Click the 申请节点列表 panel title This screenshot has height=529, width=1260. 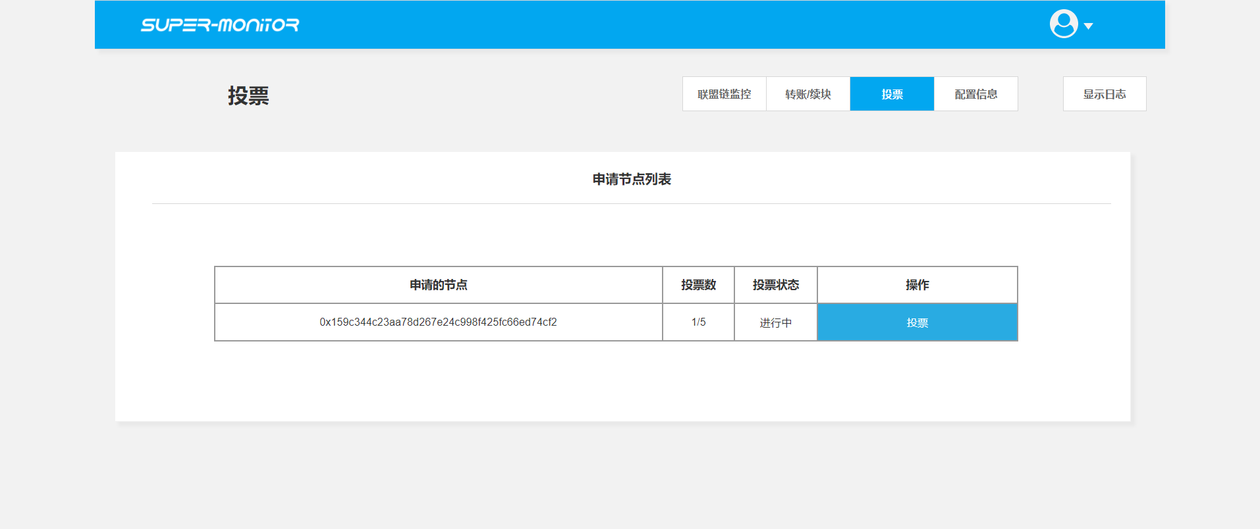pos(631,180)
